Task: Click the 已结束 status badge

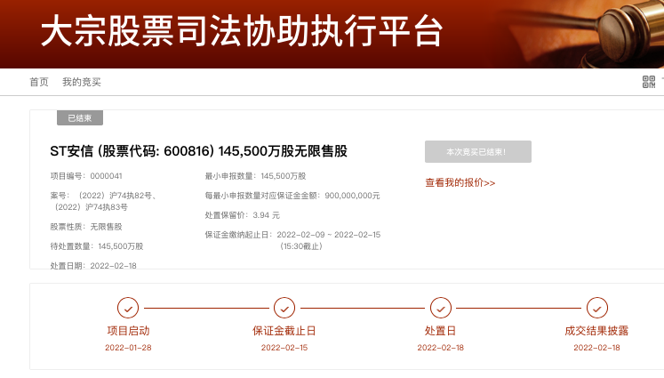Action: (80, 117)
